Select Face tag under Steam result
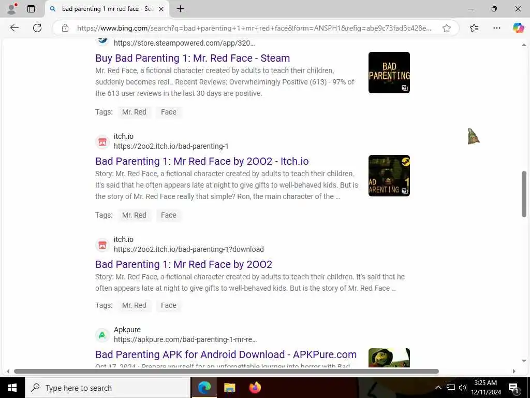The image size is (530, 398). 169,112
